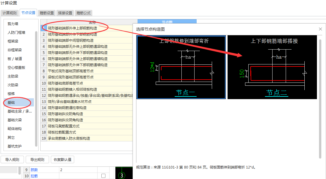The width and height of the screenshot is (326, 179).
Task: Edit the 肢数 value field showing 2
Action: click(x=78, y=170)
